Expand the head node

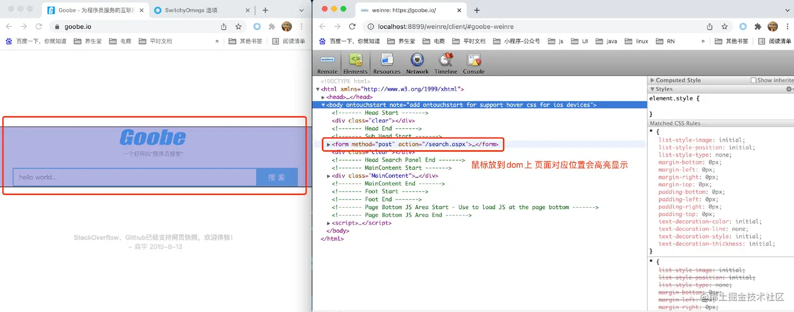[323, 97]
